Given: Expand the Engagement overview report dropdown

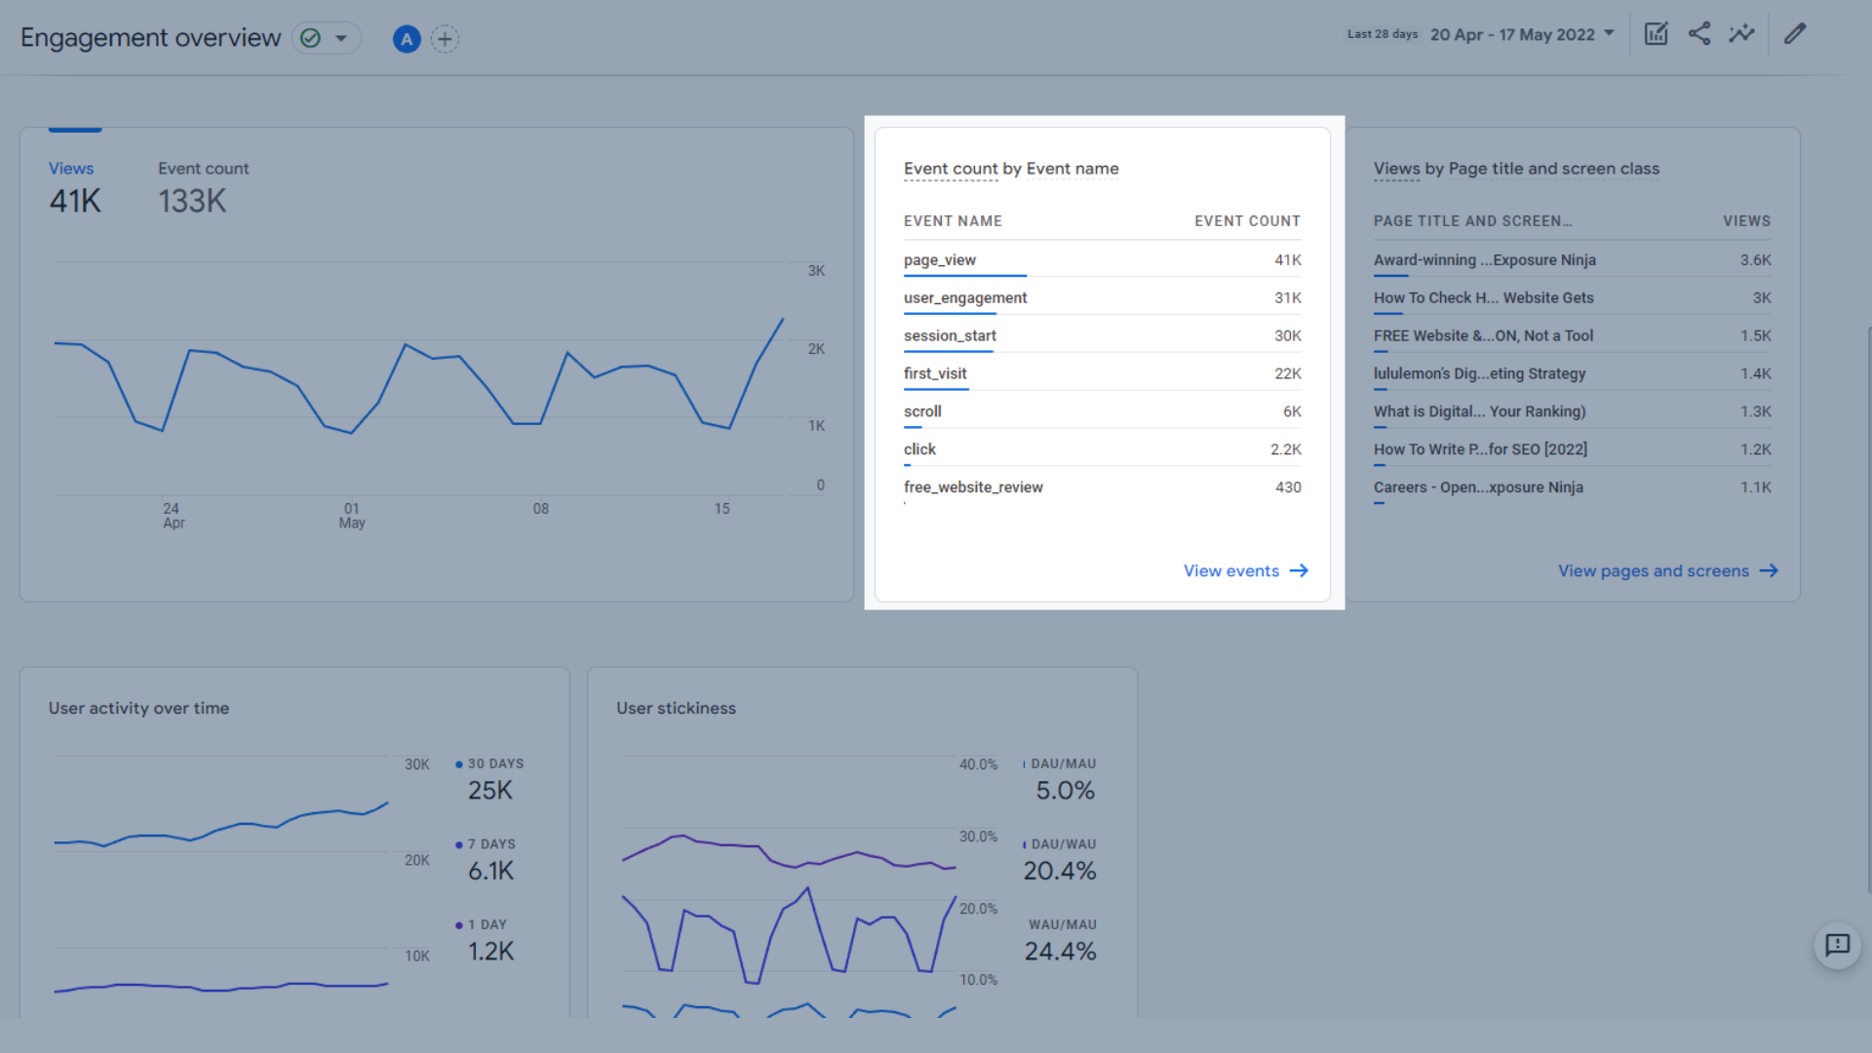Looking at the screenshot, I should pyautogui.click(x=340, y=37).
